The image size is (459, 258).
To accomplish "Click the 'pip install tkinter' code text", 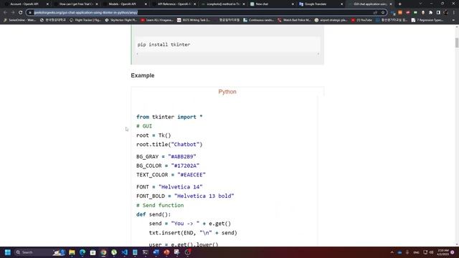I will click(x=164, y=44).
